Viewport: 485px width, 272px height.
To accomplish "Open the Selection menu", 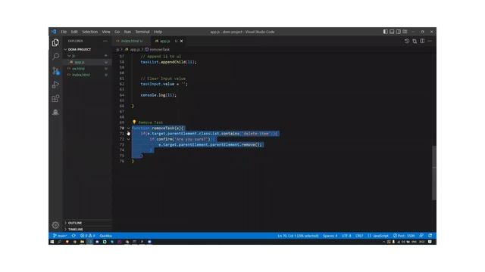I will pos(89,32).
